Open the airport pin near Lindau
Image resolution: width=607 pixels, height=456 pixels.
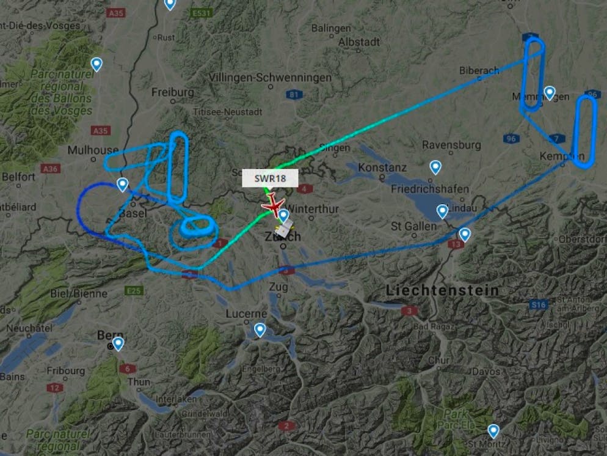[x=443, y=211]
